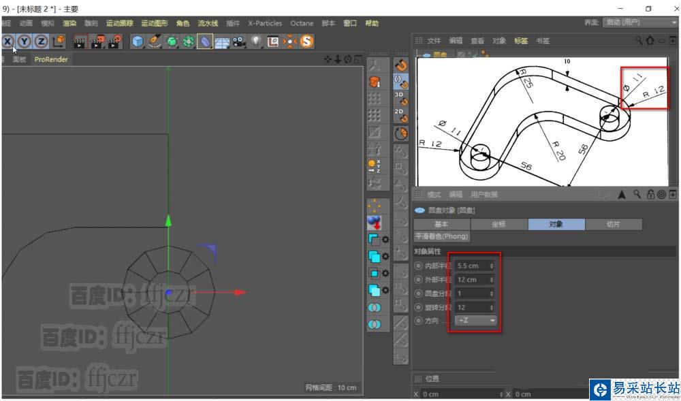Viewport: 681px width, 401px height.
Task: Enable the 3D snap magnet icon
Action: point(400,98)
